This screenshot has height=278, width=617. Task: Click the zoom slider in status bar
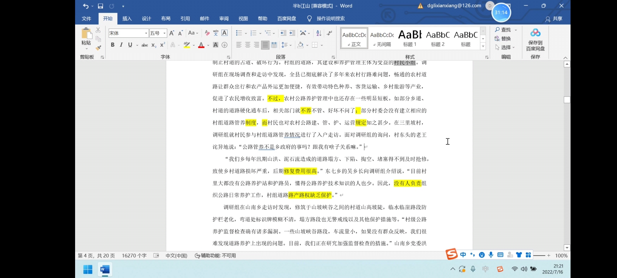(x=539, y=256)
